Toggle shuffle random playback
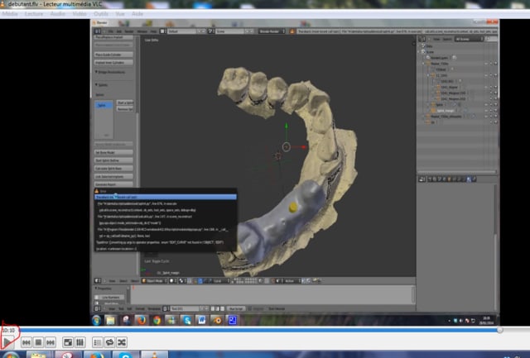 122,342
